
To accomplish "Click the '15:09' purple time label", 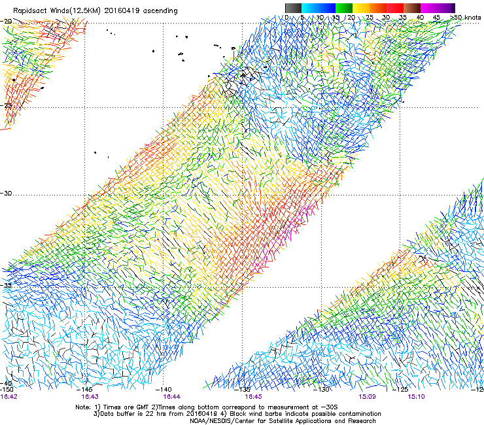I will point(367,397).
